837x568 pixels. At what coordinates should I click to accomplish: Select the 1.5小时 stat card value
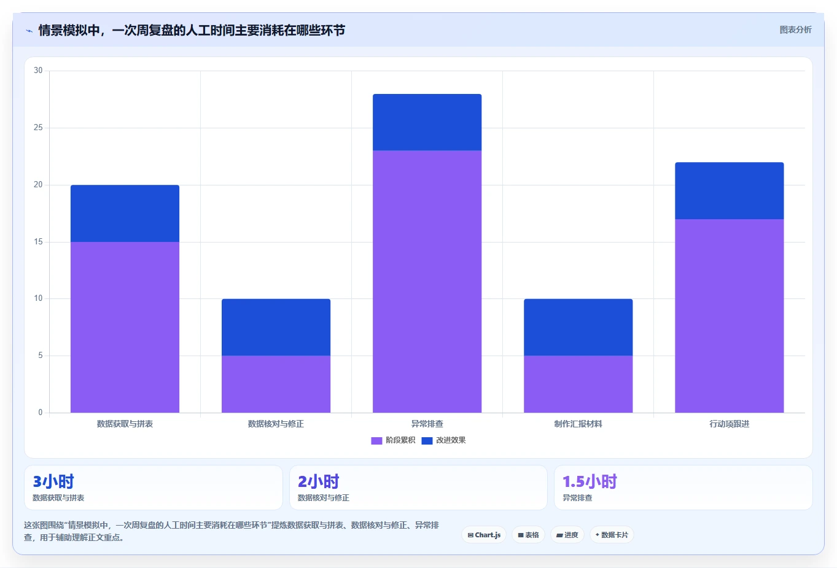[x=590, y=481]
